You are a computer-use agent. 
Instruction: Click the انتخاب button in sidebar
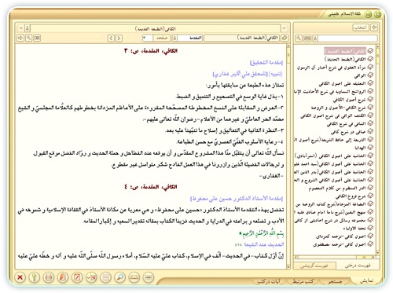361,27
